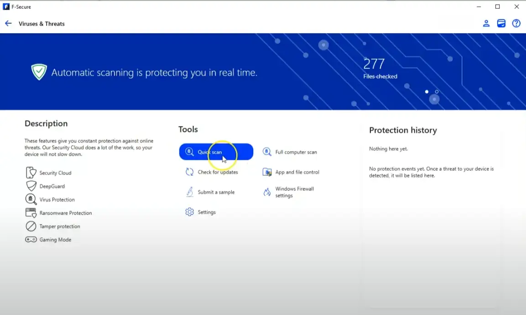Open Settings under Tools
Viewport: 526px width, 315px height.
(x=206, y=212)
